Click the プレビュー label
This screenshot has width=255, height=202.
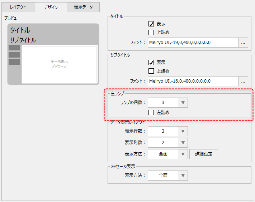(x=12, y=18)
